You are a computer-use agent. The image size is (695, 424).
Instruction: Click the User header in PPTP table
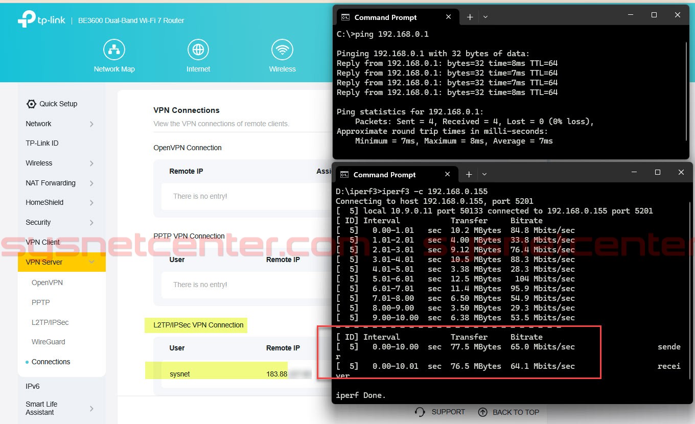coord(177,260)
